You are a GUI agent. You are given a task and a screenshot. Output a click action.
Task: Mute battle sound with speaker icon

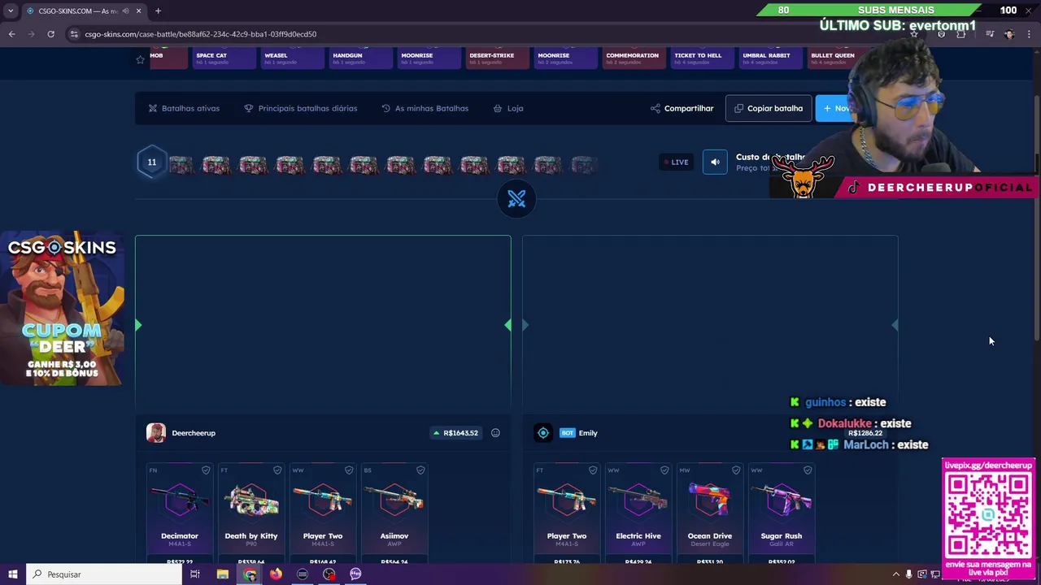pyautogui.click(x=715, y=162)
